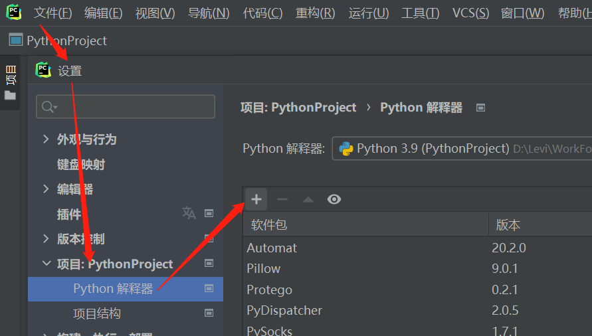This screenshot has height=336, width=592.
Task: Select the PyDispatcher package row
Action: click(417, 310)
